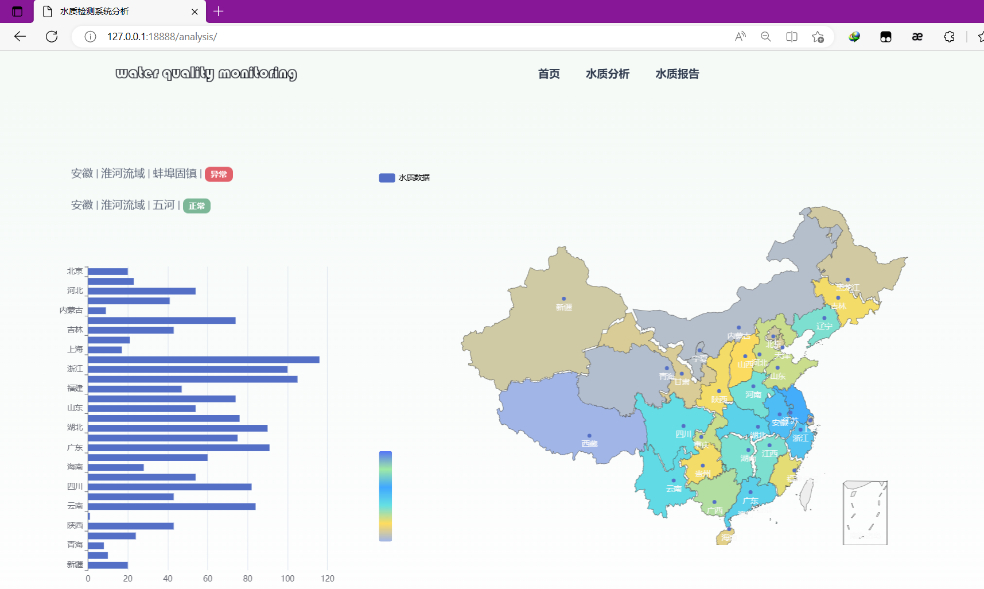The height and width of the screenshot is (589, 984).
Task: Click the 广东 bar in the chart
Action: 178,448
